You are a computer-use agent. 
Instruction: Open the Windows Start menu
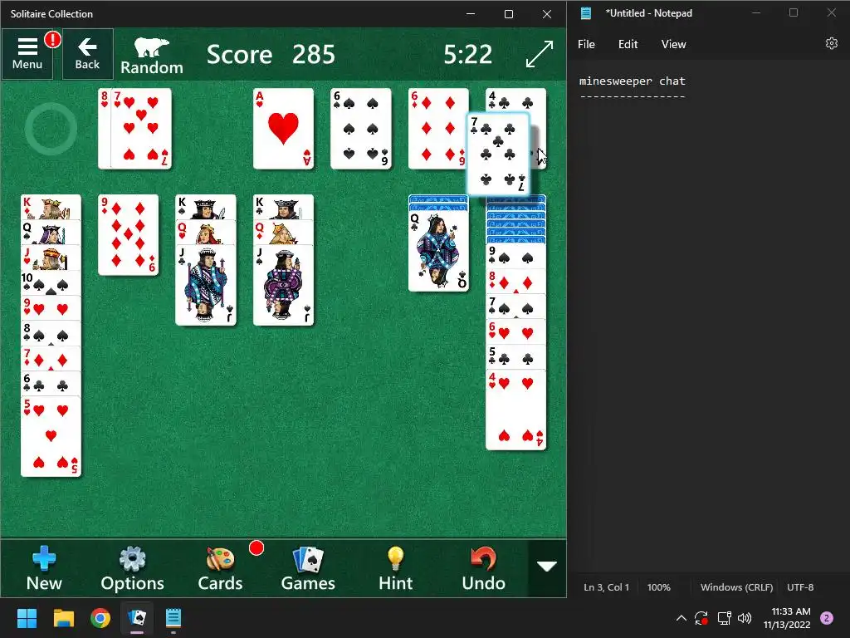click(27, 618)
